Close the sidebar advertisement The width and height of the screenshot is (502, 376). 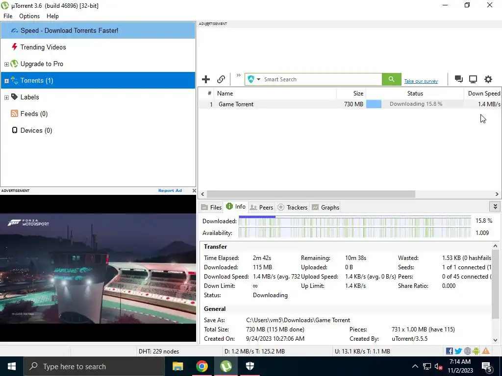pos(194,190)
